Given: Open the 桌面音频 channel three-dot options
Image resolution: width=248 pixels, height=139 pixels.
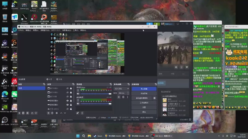Looking at the screenshot, I should coord(78,100).
